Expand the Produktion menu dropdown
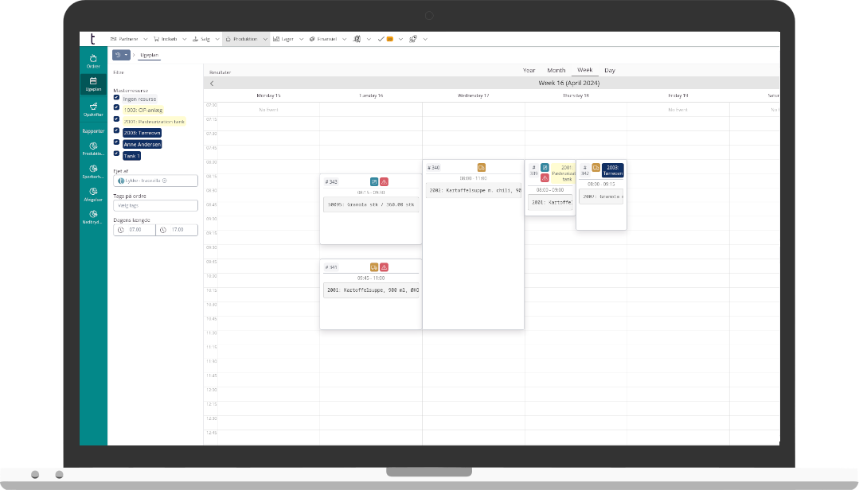 pos(264,38)
